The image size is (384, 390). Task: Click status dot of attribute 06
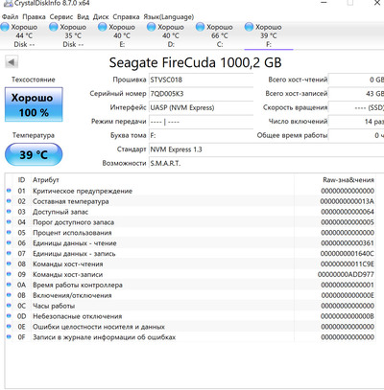point(9,243)
